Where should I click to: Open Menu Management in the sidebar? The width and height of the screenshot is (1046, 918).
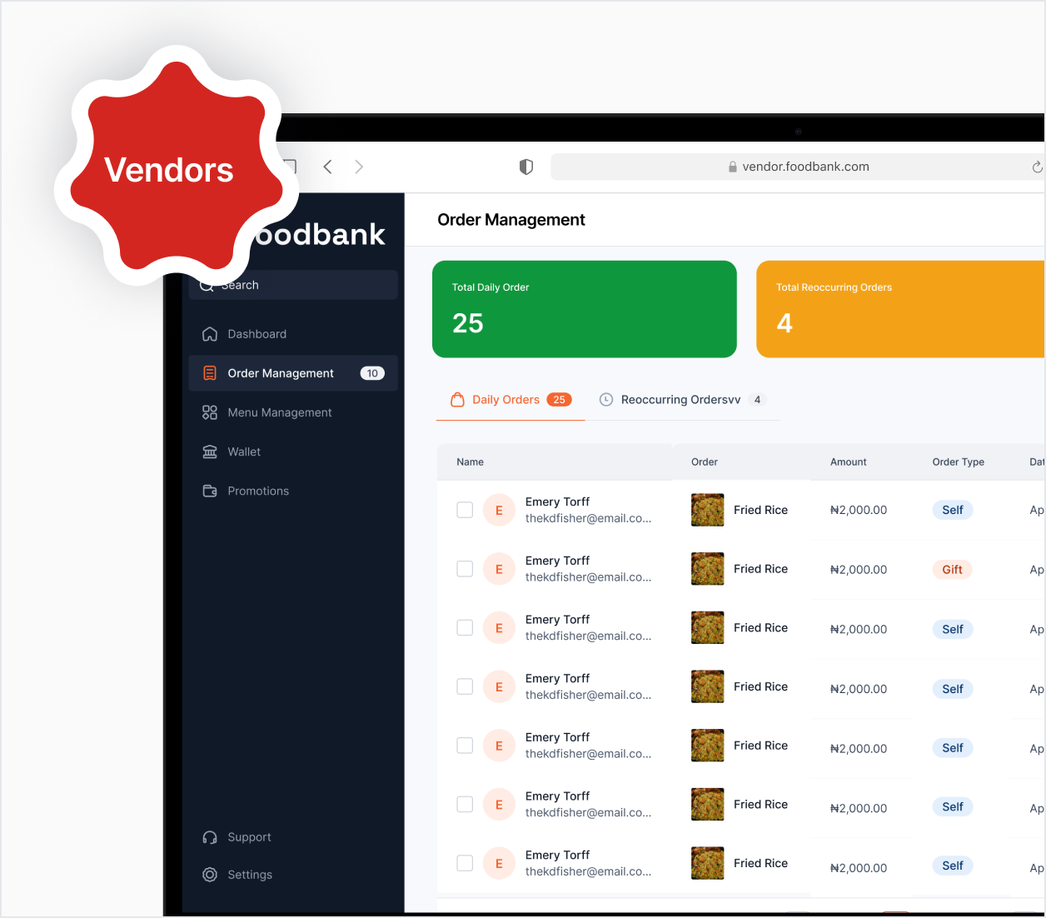pos(279,412)
